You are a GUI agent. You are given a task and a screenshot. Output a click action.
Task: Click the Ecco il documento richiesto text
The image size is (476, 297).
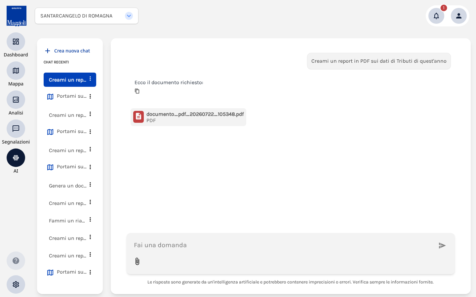(x=169, y=82)
